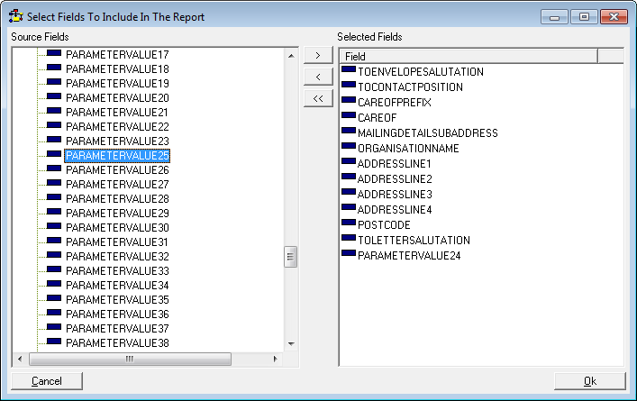Screen dimensions: 637x401
Task: Click the field icon beside PARAMETERVALUE35
Action: 54,298
